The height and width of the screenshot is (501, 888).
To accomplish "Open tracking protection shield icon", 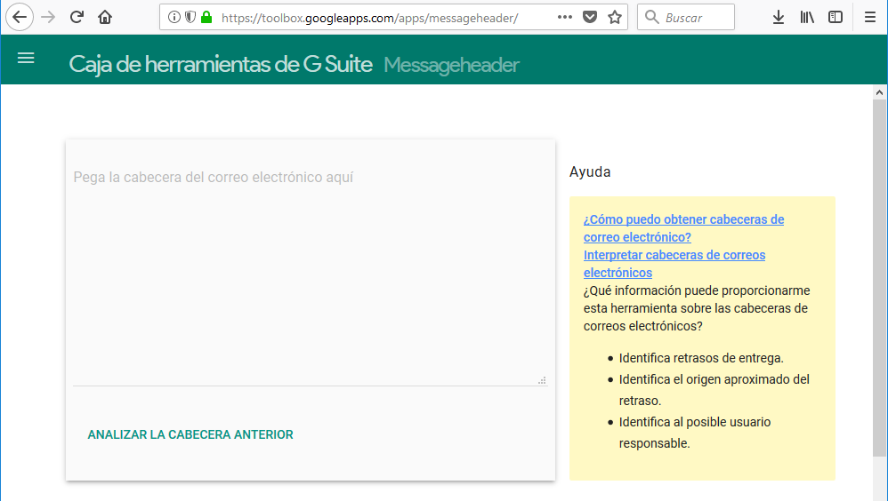I will (x=190, y=17).
